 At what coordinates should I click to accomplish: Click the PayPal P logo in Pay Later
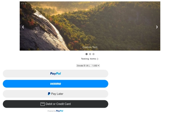pyautogui.click(x=49, y=94)
